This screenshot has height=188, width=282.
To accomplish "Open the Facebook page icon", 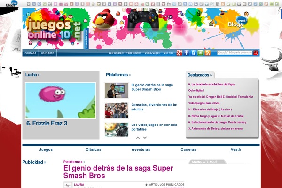I will [x=186, y=53].
